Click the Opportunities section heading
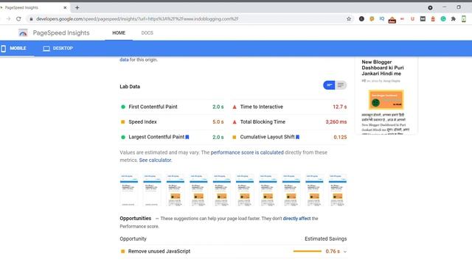 click(x=135, y=219)
